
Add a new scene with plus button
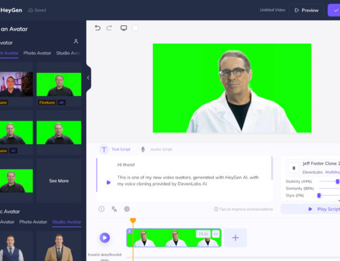(235, 238)
